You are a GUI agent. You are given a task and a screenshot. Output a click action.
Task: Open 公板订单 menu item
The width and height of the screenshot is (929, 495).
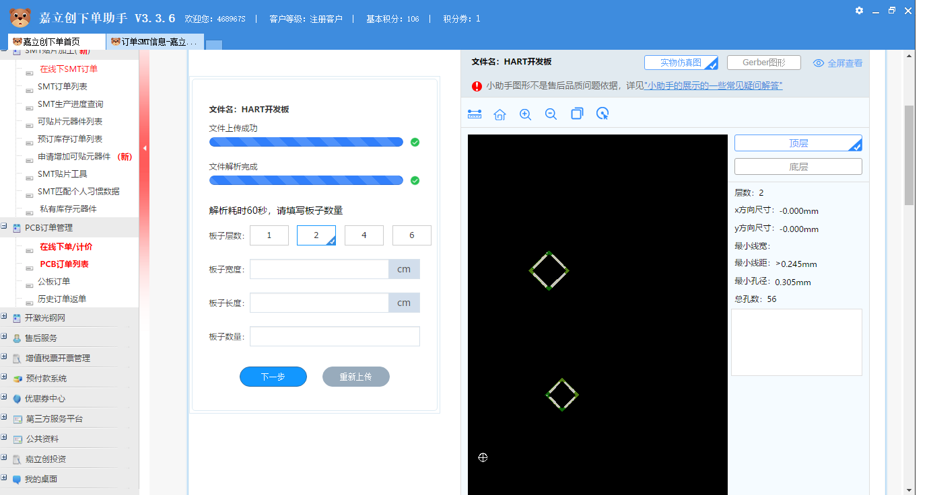[x=54, y=282]
